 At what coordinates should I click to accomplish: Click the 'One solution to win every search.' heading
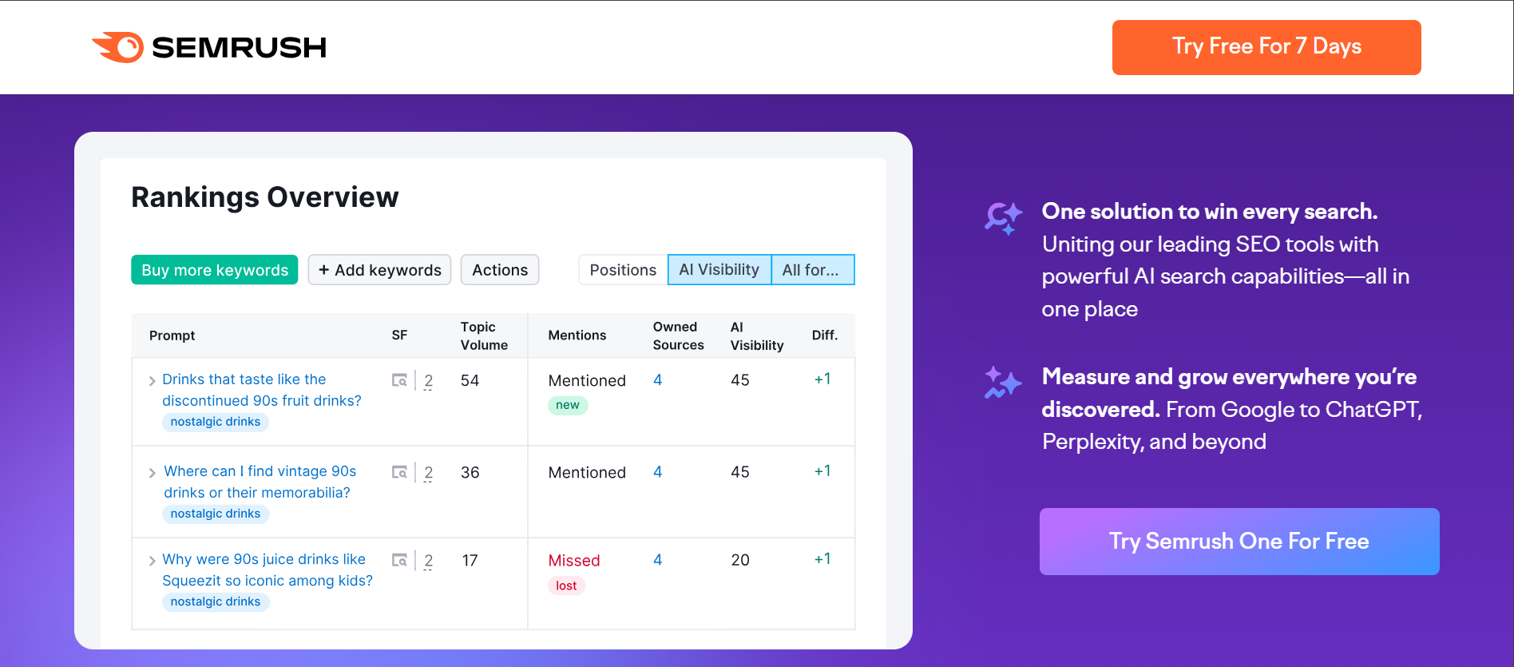(x=1210, y=212)
